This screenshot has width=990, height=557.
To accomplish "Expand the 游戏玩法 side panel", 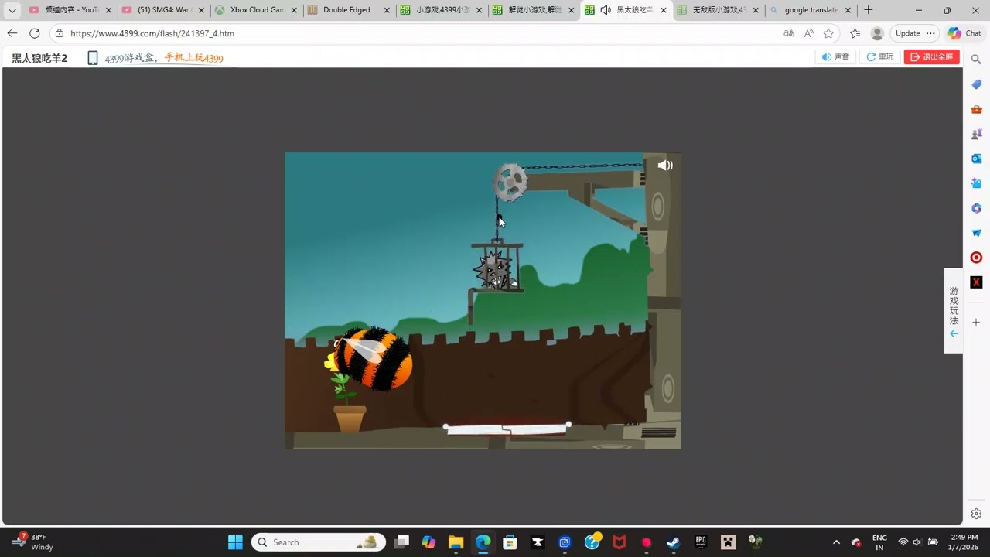I will (954, 311).
